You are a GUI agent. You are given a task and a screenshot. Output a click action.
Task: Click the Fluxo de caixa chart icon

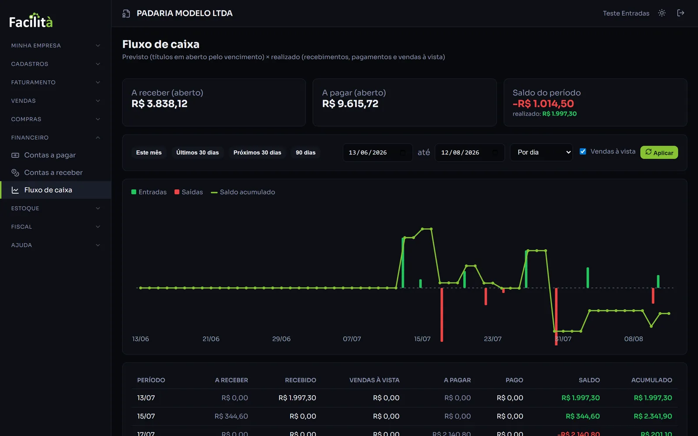(x=15, y=190)
